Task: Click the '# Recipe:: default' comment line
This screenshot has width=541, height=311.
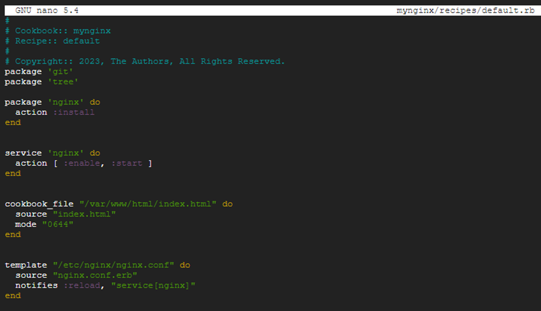Action: coord(53,41)
